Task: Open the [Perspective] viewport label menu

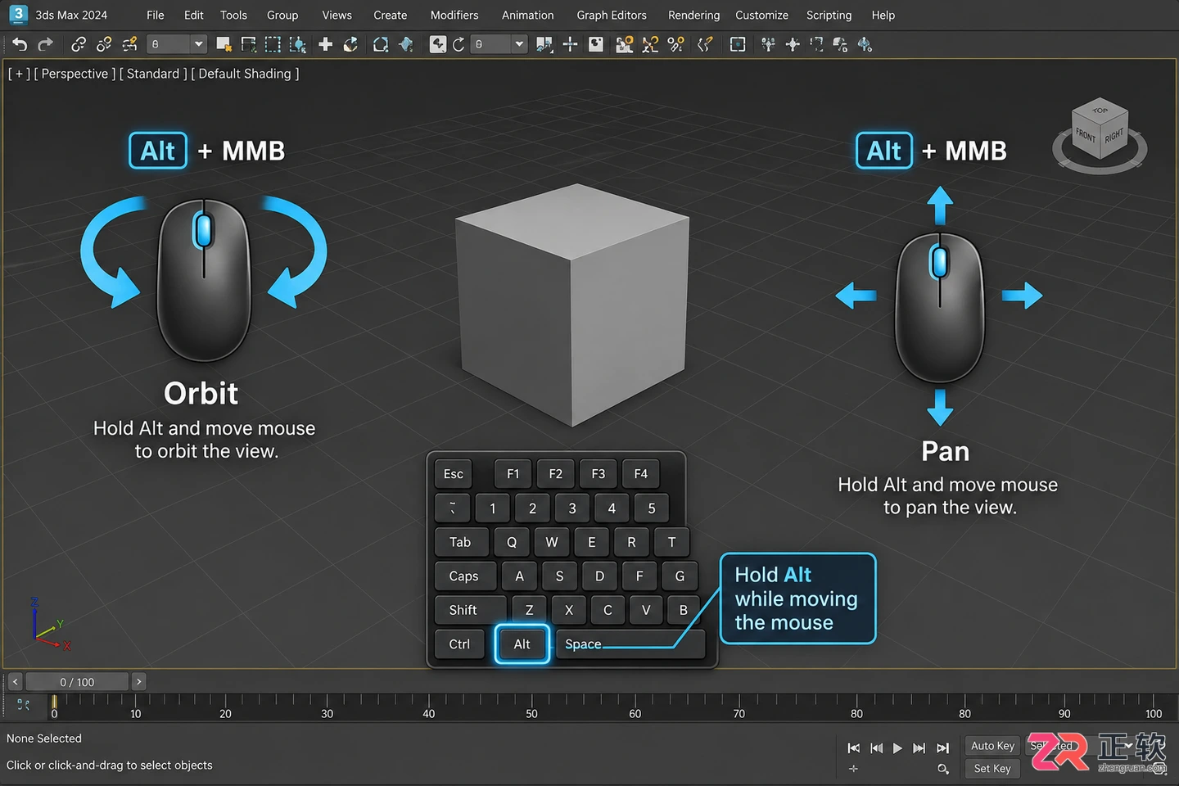Action: (x=75, y=74)
